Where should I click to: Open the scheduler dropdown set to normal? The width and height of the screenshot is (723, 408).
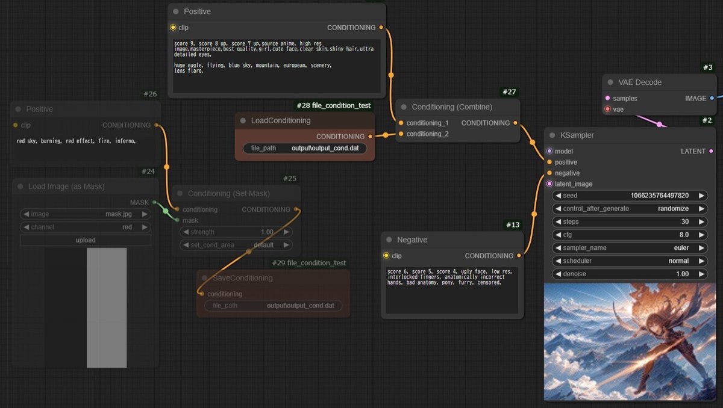coord(630,261)
